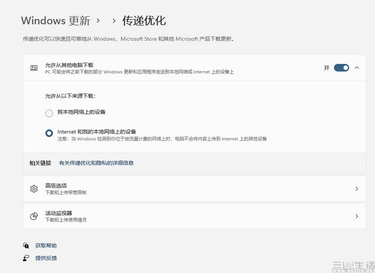
Task: Select 我本地网络上的设备 radio button
Action: (49, 113)
